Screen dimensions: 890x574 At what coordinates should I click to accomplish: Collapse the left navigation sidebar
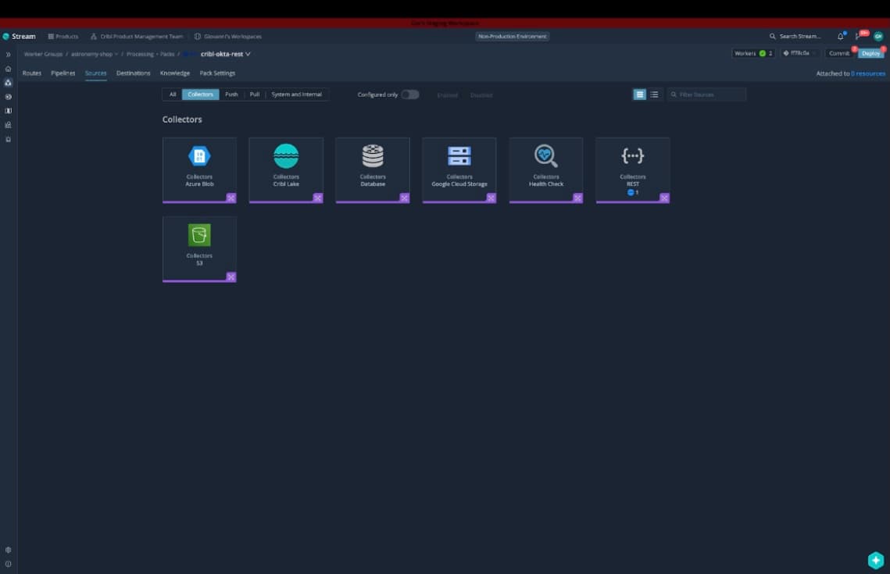(x=8, y=54)
